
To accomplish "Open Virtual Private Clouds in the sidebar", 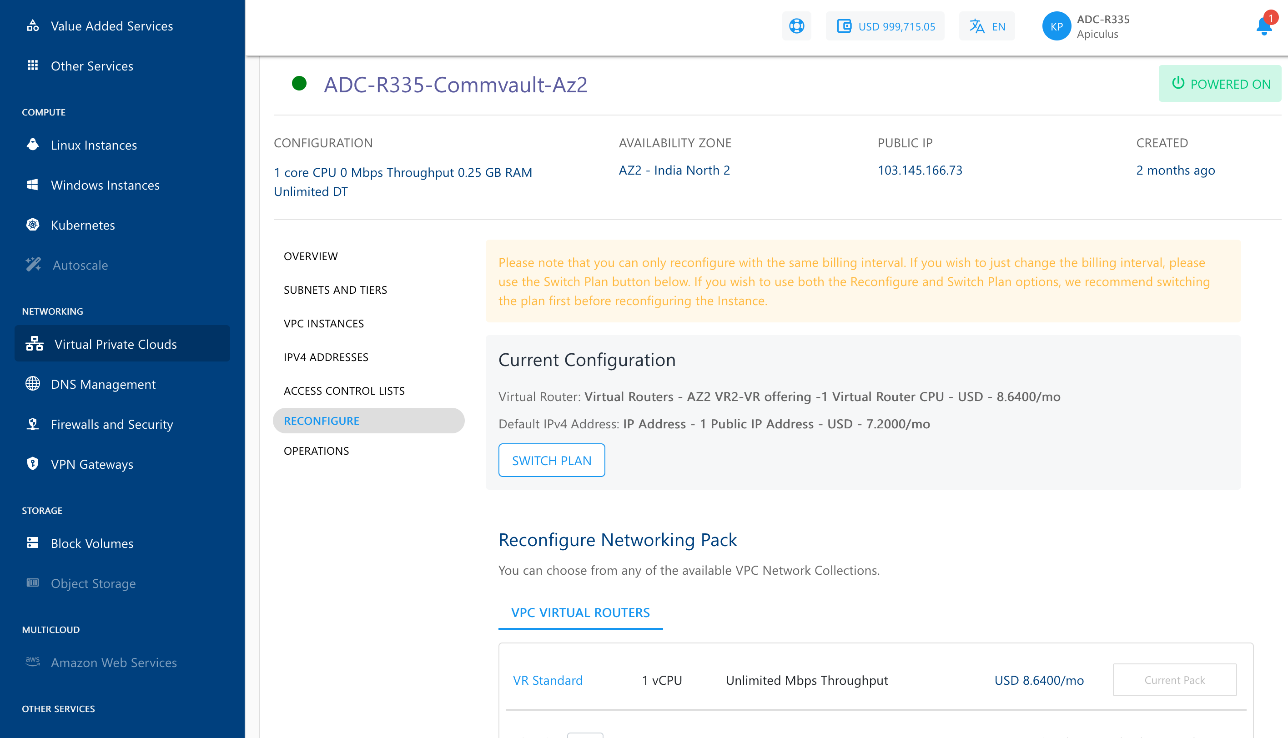I will pos(116,344).
